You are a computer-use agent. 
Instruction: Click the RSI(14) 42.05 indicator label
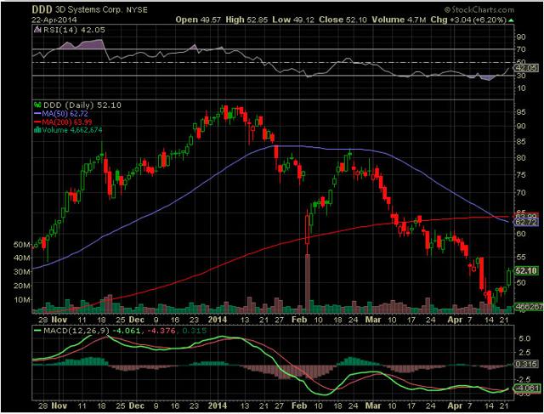74,31
